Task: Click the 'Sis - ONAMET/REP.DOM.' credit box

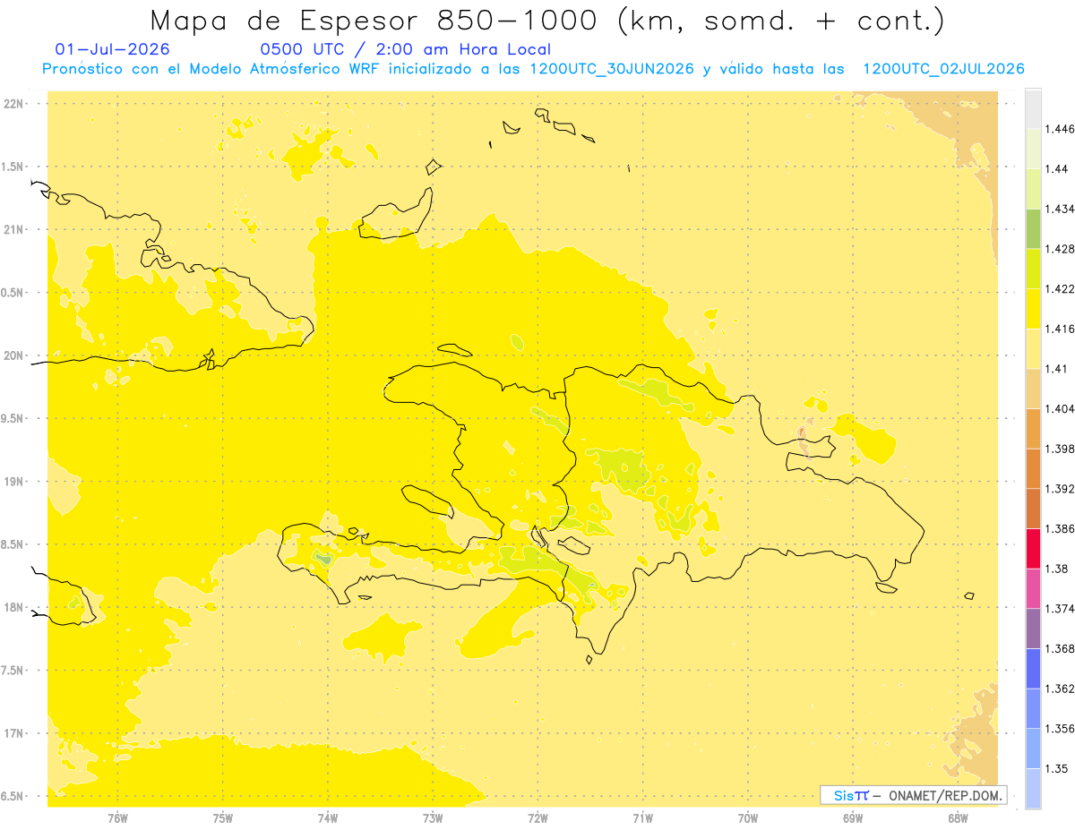Action: [x=913, y=795]
